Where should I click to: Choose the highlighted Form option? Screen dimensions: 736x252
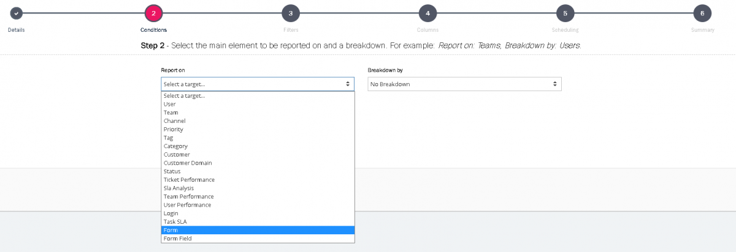[x=171, y=230]
